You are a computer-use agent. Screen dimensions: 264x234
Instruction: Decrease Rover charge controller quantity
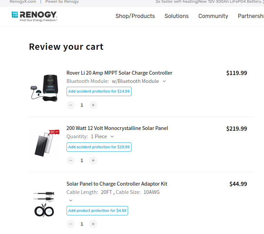pyautogui.click(x=71, y=105)
